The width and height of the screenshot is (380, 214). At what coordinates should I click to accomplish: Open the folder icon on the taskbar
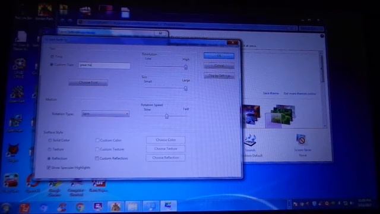click(132, 206)
